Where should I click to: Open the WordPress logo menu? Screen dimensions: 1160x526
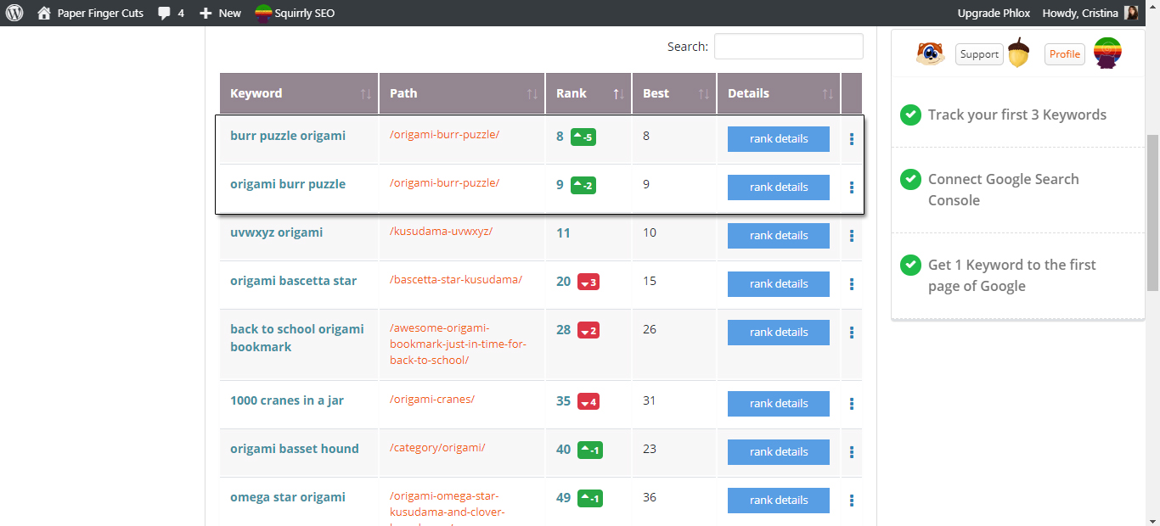pyautogui.click(x=18, y=13)
